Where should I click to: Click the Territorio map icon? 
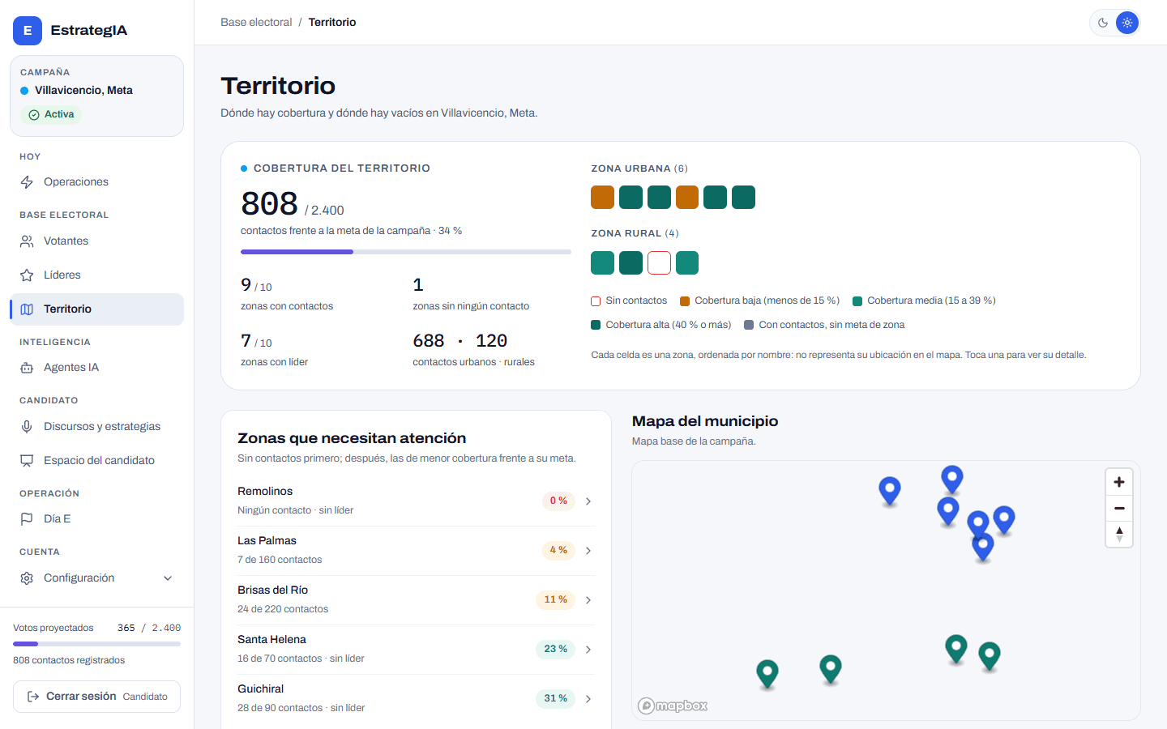click(x=27, y=309)
